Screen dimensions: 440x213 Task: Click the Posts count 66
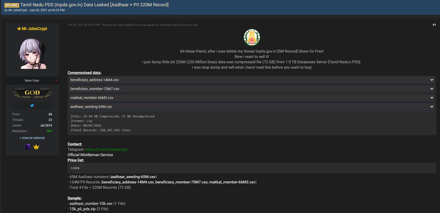point(50,114)
